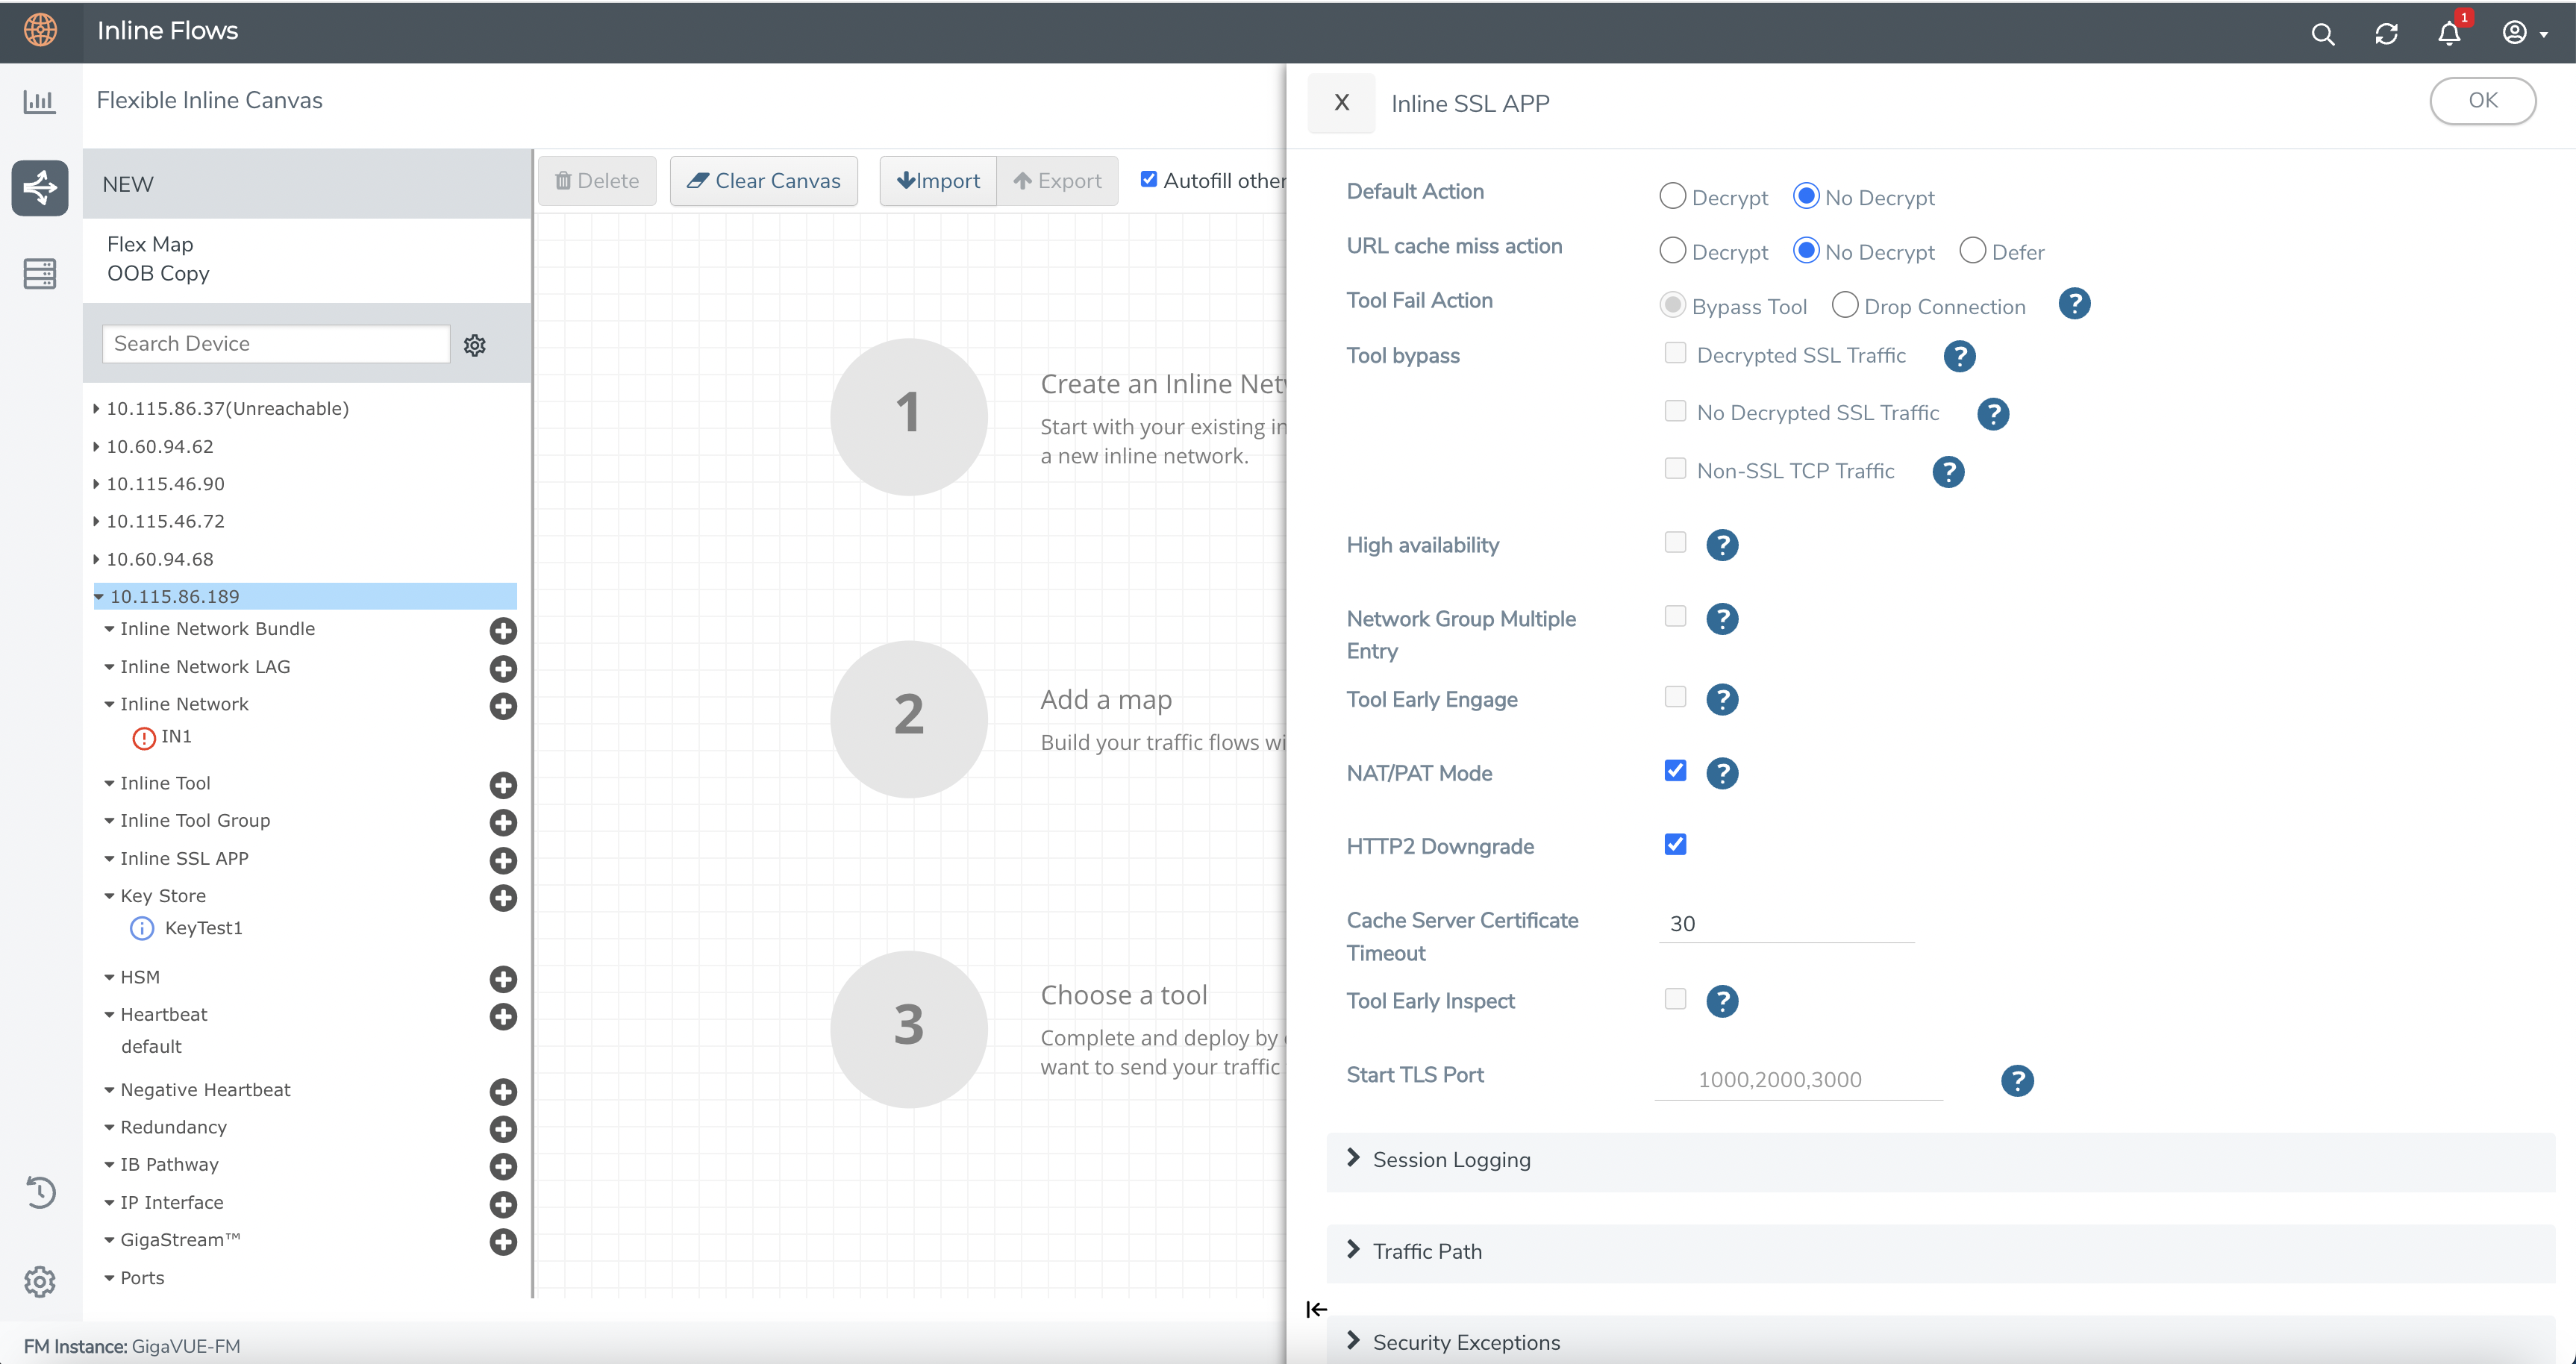Click help icon next to Start TLS Port
2576x1364 pixels.
point(2017,1080)
